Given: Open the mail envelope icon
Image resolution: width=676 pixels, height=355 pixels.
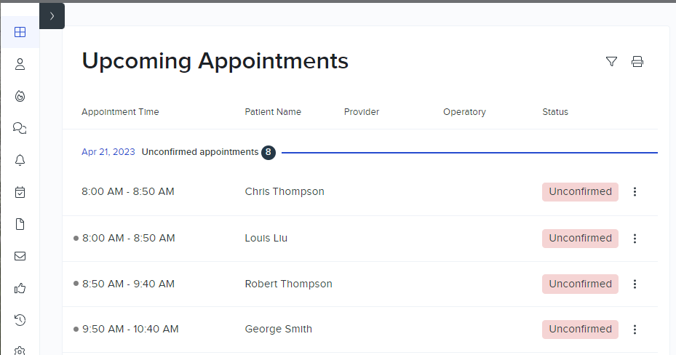Looking at the screenshot, I should pyautogui.click(x=20, y=256).
